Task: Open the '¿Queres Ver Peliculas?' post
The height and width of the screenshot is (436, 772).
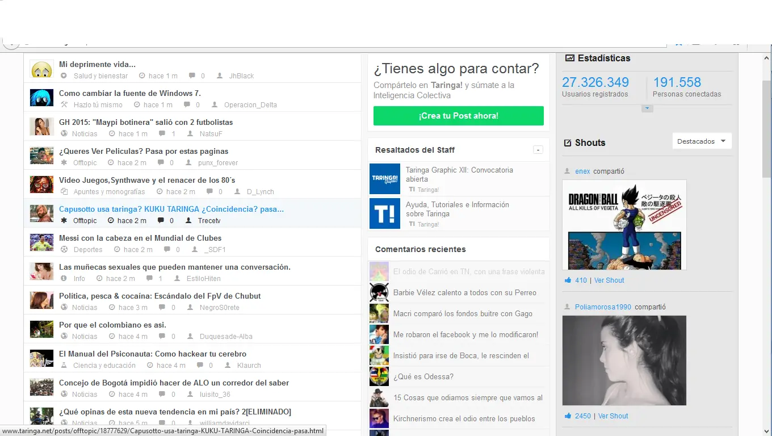Action: tap(144, 151)
